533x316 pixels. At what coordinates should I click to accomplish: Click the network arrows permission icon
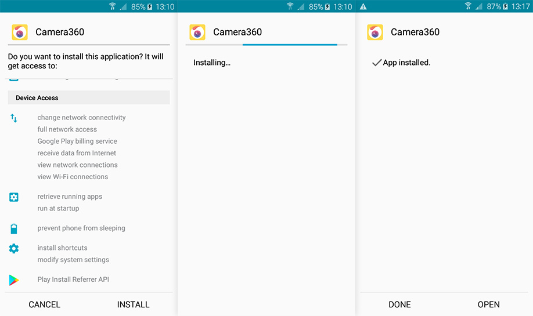coord(13,118)
